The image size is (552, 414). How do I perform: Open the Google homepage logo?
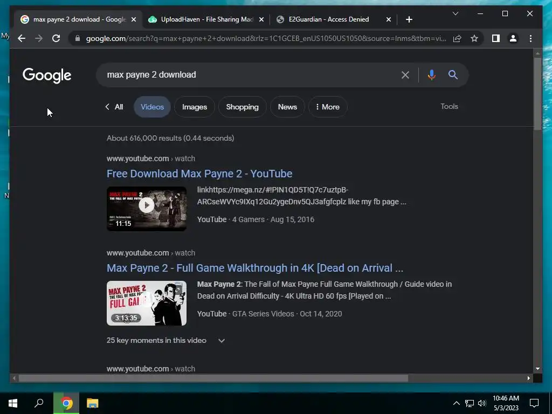(x=47, y=75)
